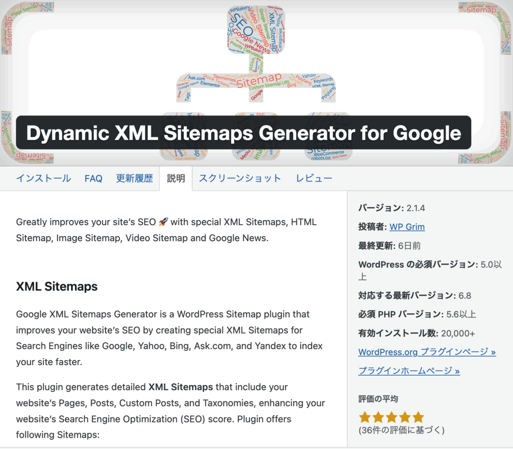The height and width of the screenshot is (449, 513).
Task: Go to the レビュー tab
Action: (x=314, y=178)
